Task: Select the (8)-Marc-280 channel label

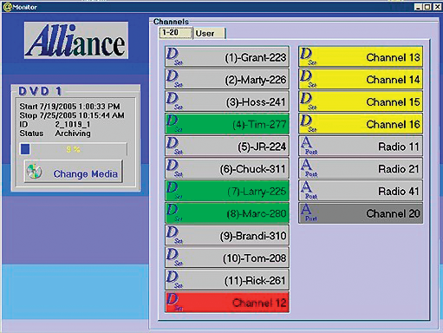Action: pyautogui.click(x=257, y=214)
